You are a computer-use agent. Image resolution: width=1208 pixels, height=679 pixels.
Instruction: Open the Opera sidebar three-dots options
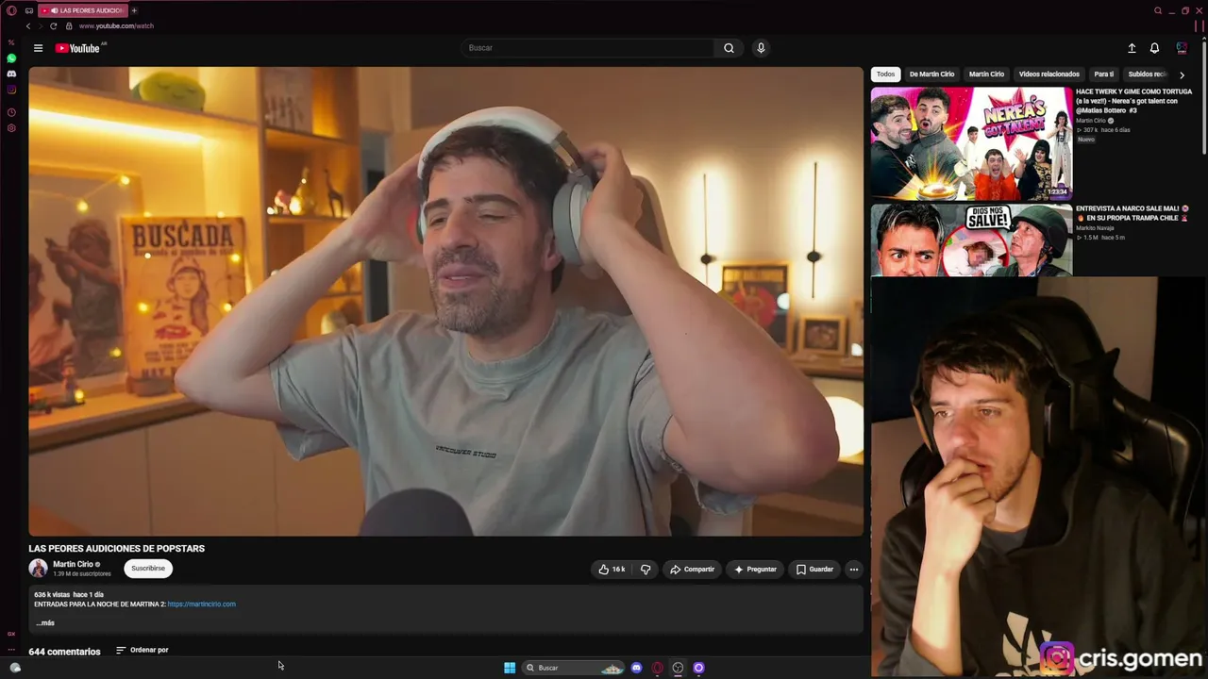(11, 649)
